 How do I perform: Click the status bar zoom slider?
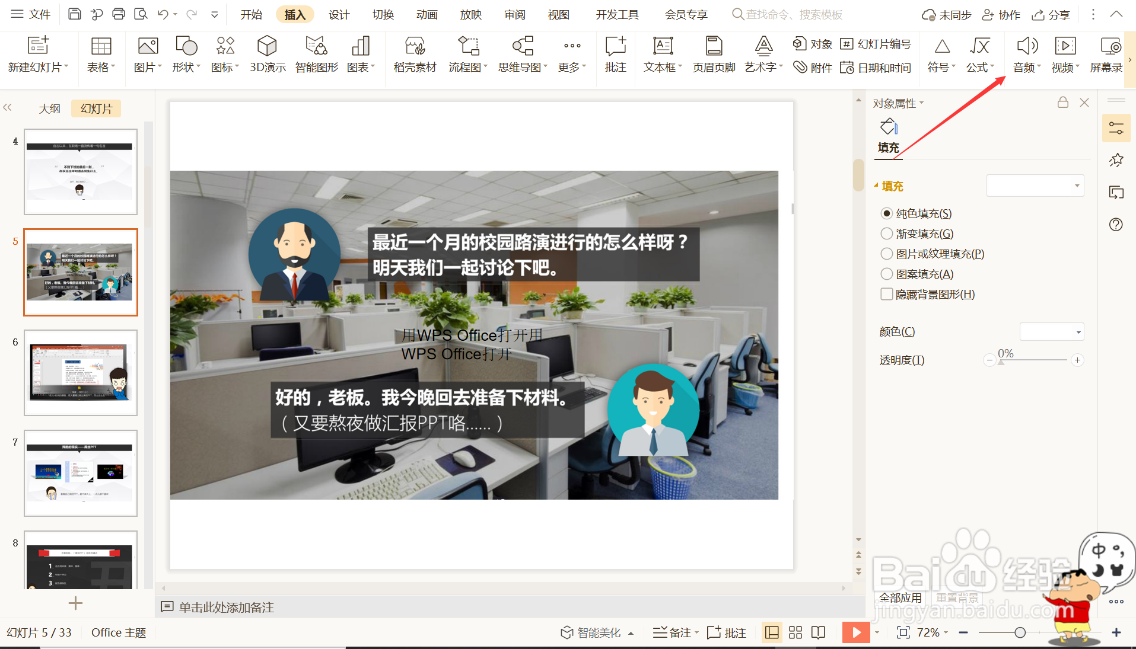1019,632
